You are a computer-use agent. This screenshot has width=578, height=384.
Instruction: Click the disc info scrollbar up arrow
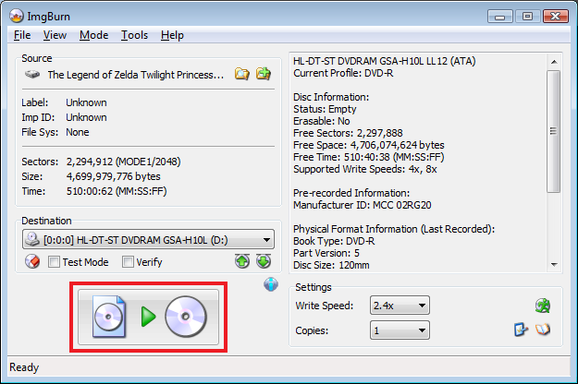pyautogui.click(x=554, y=62)
